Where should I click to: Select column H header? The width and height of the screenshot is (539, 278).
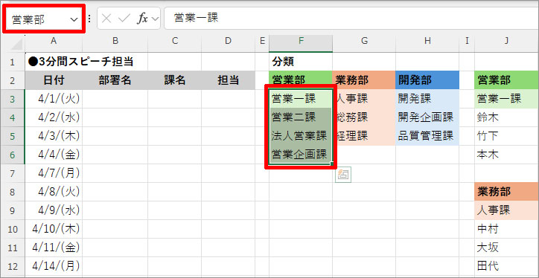pos(427,41)
